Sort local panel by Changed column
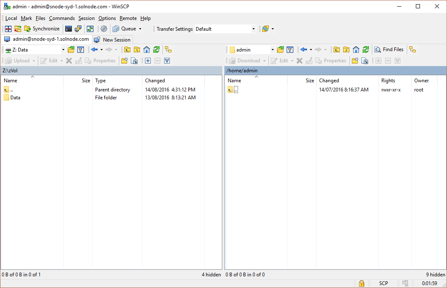 [x=173, y=81]
